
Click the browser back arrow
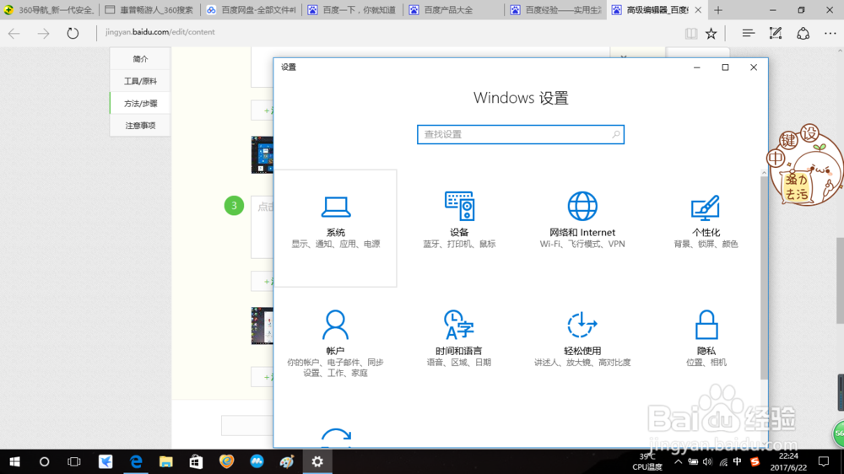[14, 34]
